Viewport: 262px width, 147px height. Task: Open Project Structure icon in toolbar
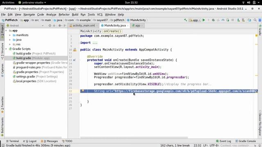coord(249,20)
